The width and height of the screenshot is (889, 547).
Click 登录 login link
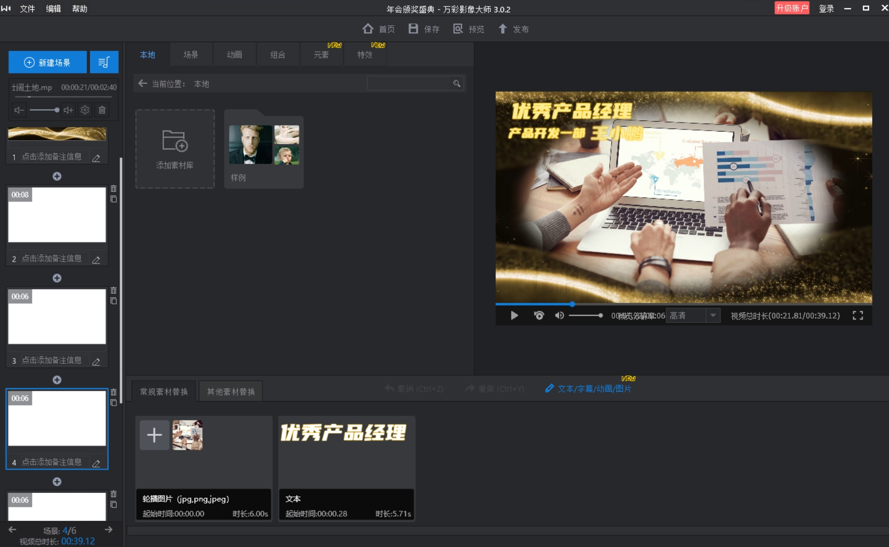826,8
